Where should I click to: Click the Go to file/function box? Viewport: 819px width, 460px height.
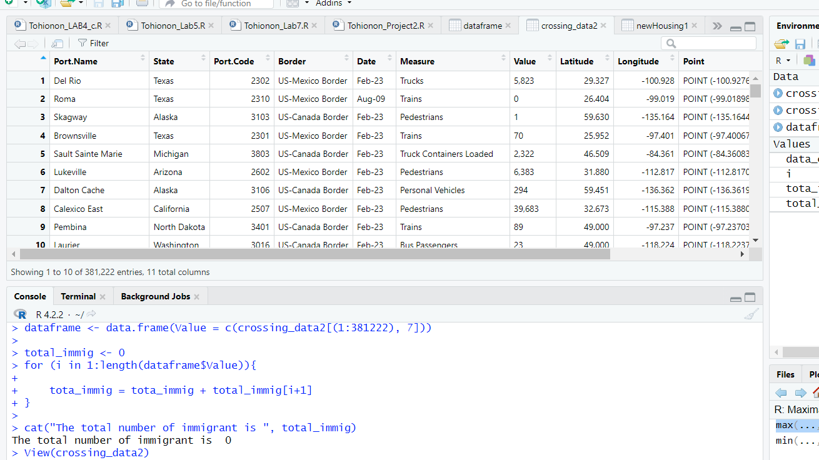(x=216, y=4)
